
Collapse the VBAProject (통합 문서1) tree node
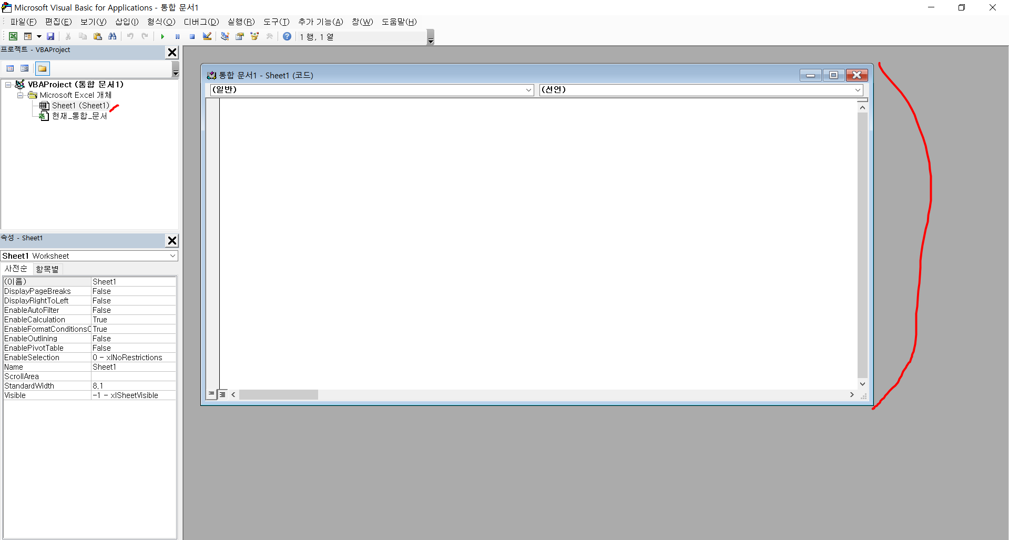point(8,85)
